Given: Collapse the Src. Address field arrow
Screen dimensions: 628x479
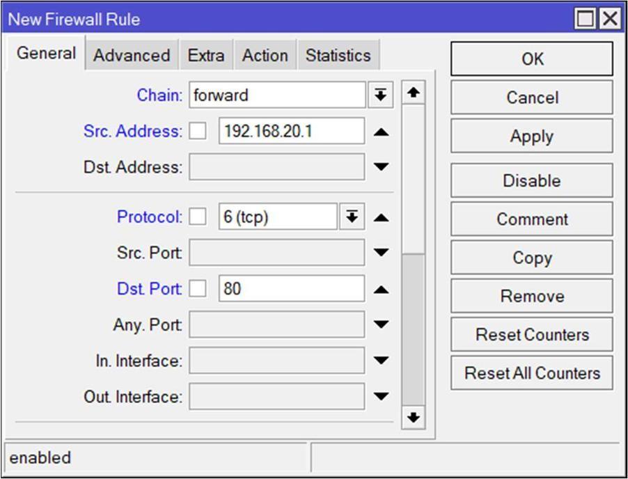Looking at the screenshot, I should 381,132.
